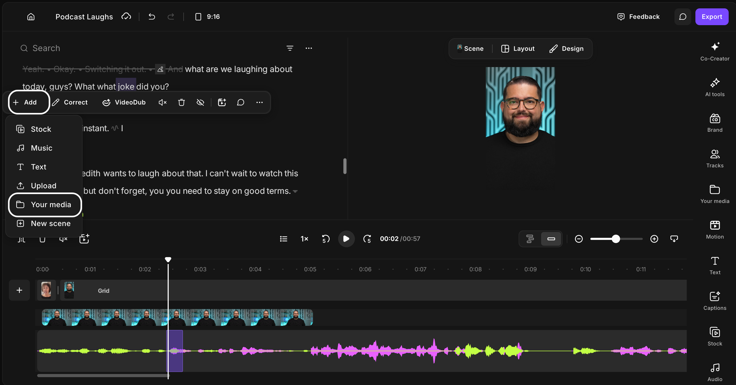736x385 pixels.
Task: Switch to the Layout tab
Action: [518, 48]
